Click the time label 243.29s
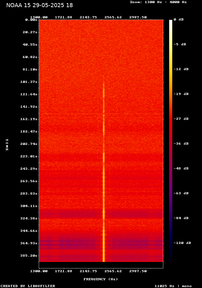Viewport: 202px width, 288px height. (29, 169)
